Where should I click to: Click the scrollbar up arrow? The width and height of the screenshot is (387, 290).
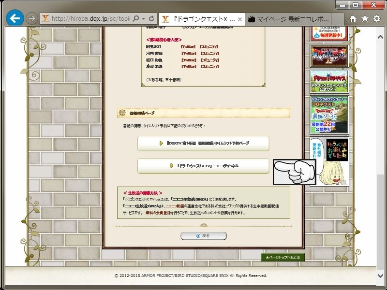tap(380, 37)
